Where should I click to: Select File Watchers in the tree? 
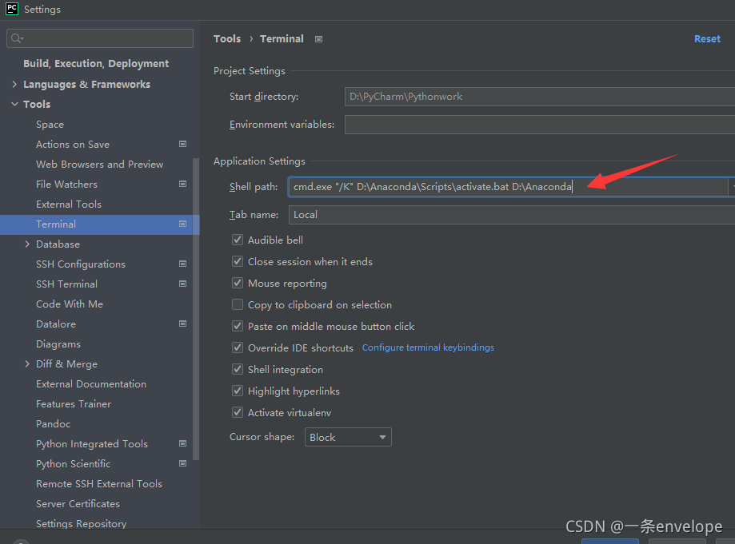pos(66,185)
